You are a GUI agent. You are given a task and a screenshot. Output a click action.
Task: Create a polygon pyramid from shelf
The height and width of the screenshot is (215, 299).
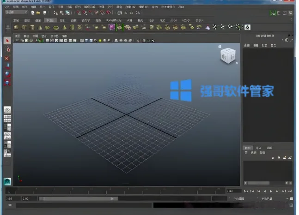(64, 27)
